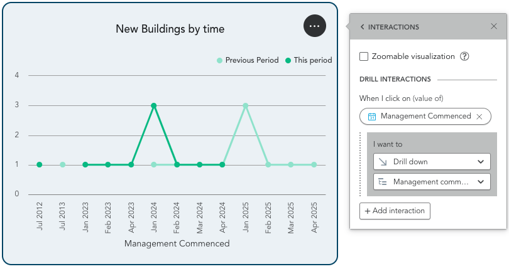Image resolution: width=509 pixels, height=269 pixels.
Task: Toggle Previous Period legend item
Action: tap(248, 60)
